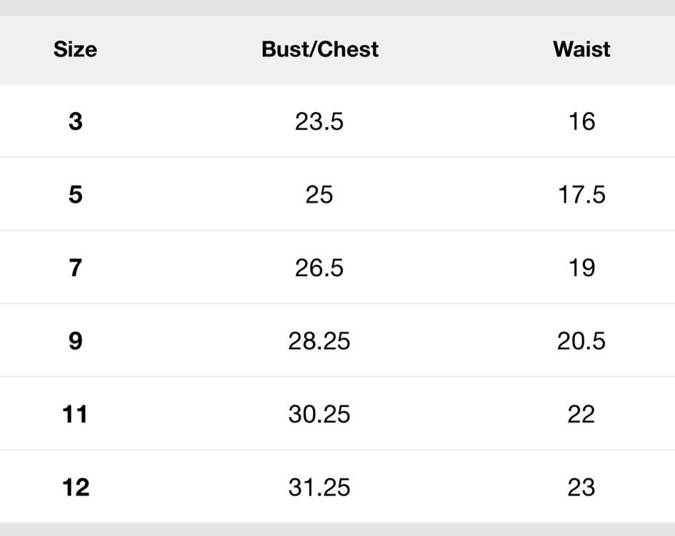This screenshot has width=675, height=536.
Task: Select size 7 in the Size column
Action: pos(76,268)
